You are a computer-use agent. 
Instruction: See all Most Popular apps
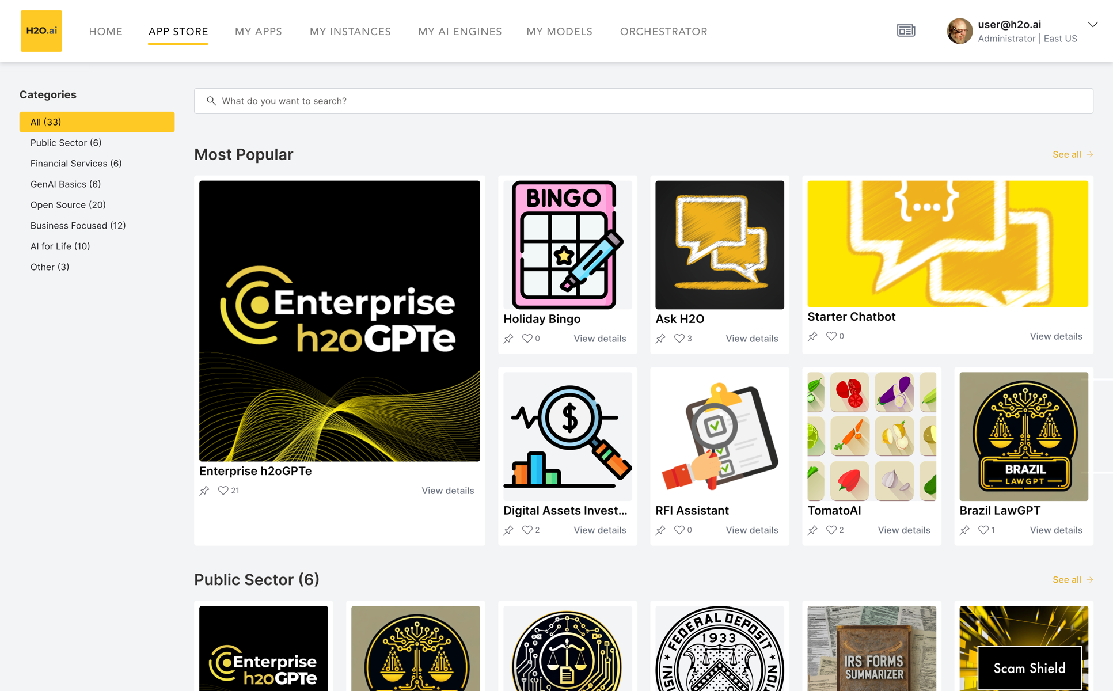[x=1072, y=154]
